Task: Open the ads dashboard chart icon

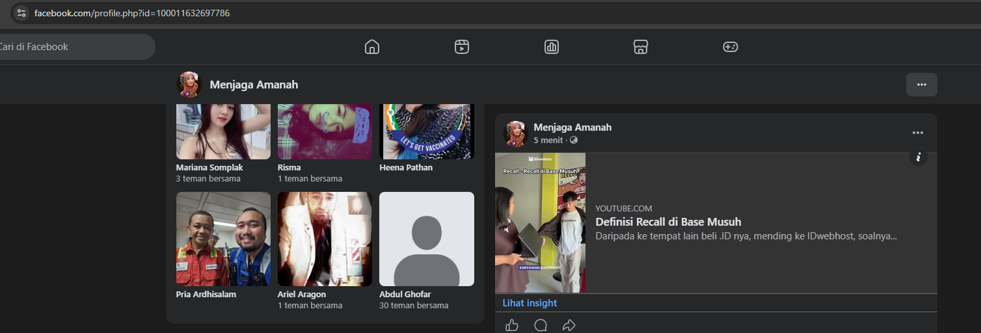Action: pos(552,47)
